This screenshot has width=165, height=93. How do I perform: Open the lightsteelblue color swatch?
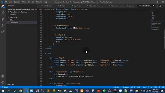pyautogui.click(x=74, y=28)
